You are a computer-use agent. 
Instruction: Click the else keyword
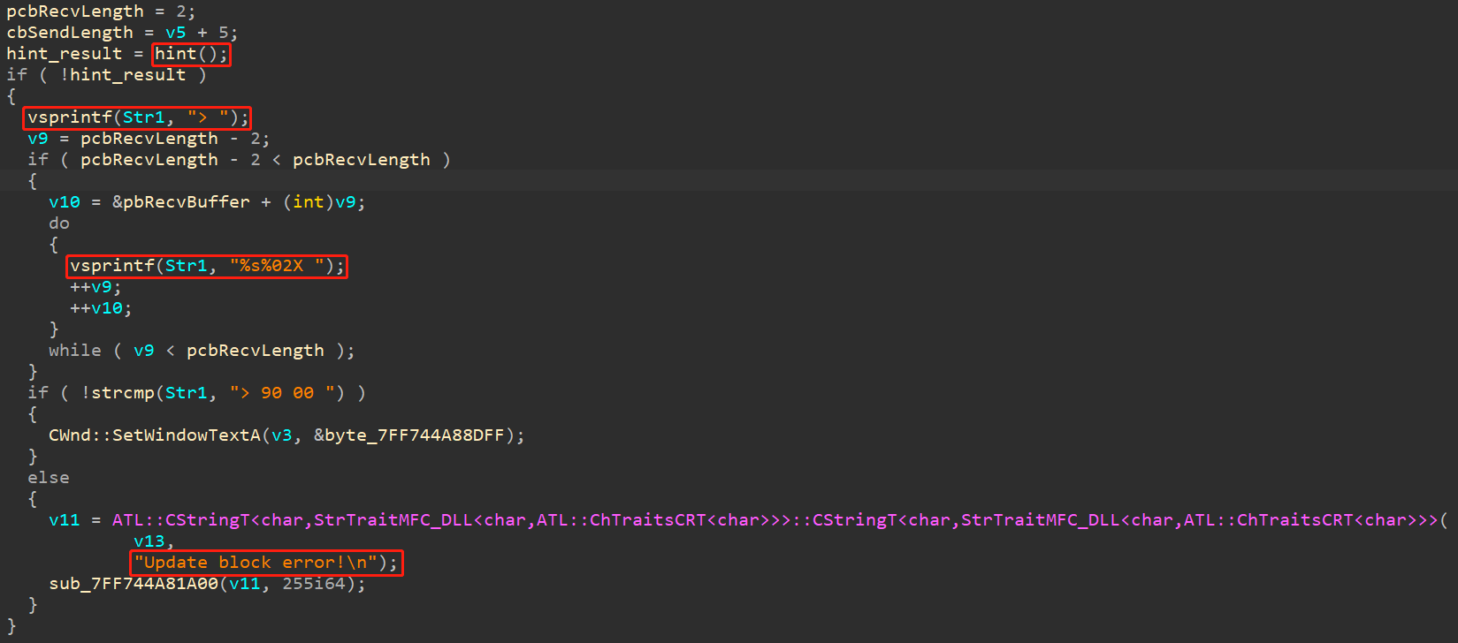point(49,478)
